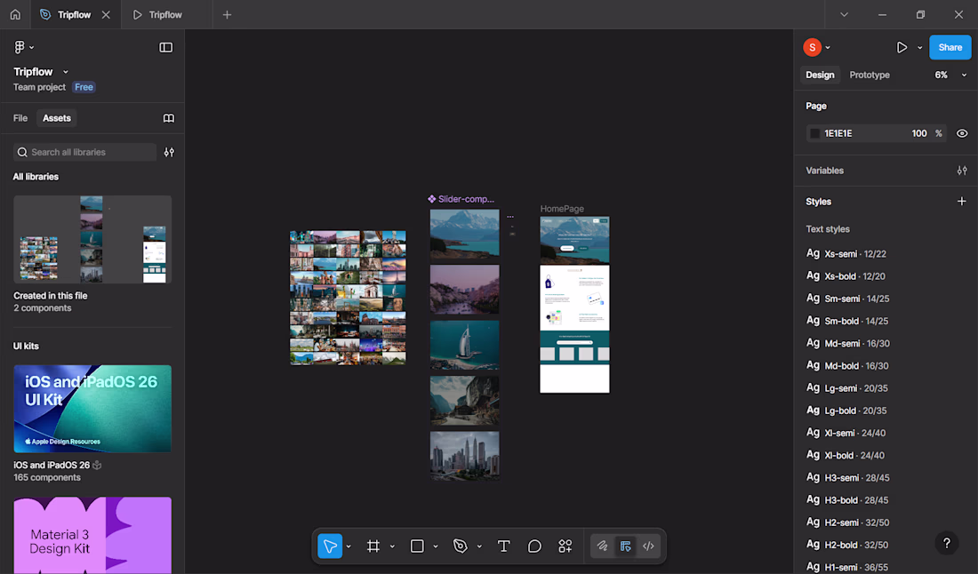The image size is (978, 574).
Task: Open Move tool options dropdown arrow
Action: click(349, 546)
